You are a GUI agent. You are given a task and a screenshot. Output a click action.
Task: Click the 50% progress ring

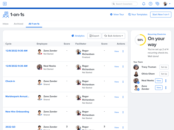click(140, 40)
